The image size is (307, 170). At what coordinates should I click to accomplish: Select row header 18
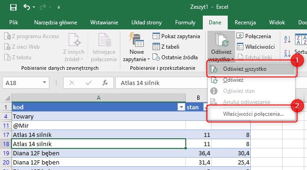tap(6, 144)
